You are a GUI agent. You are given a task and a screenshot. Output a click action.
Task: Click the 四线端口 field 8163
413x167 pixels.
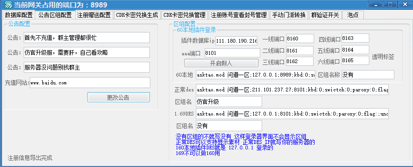355,38
